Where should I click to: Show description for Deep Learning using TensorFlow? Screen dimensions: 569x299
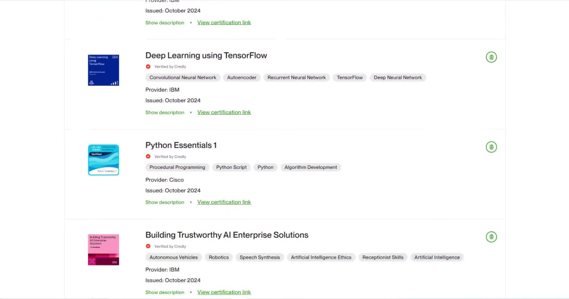click(165, 113)
